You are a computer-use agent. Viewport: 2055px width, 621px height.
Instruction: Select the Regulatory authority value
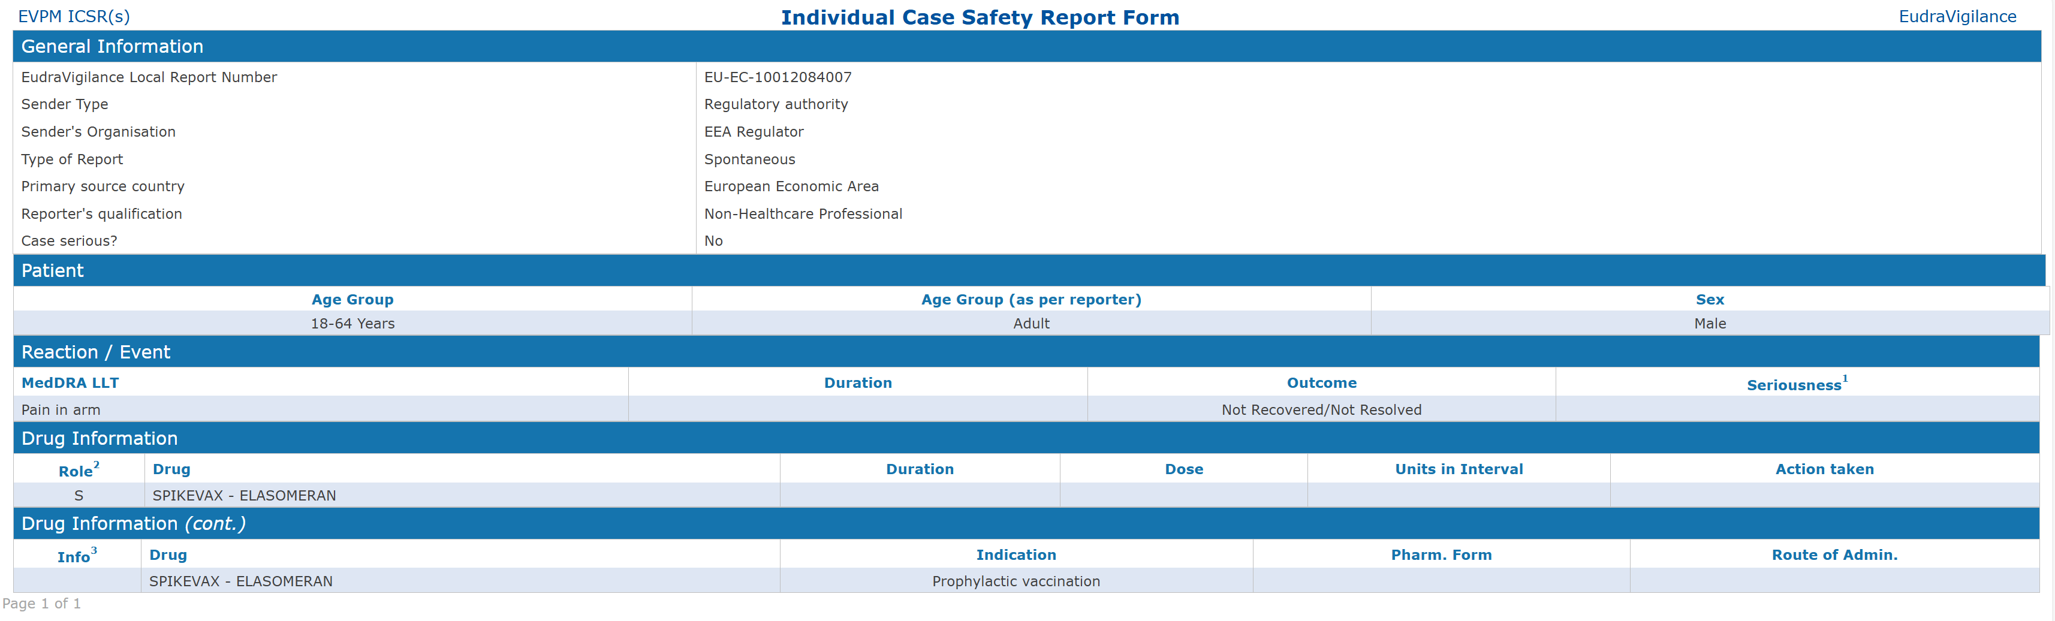(x=776, y=104)
